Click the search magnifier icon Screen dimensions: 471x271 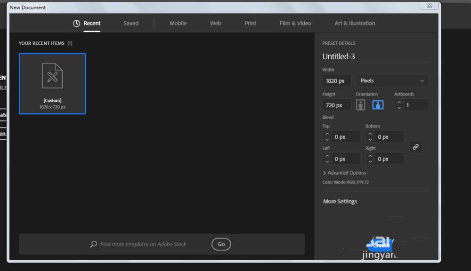(94, 244)
